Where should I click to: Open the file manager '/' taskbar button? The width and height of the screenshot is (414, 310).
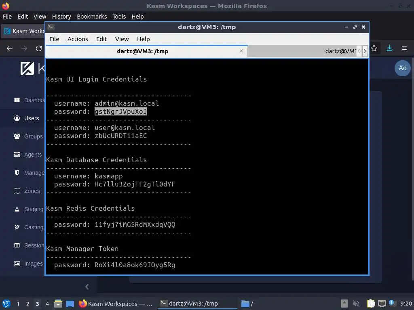pos(247,304)
